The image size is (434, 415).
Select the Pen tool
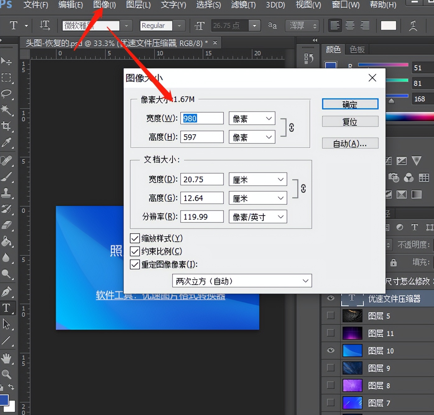point(6,291)
